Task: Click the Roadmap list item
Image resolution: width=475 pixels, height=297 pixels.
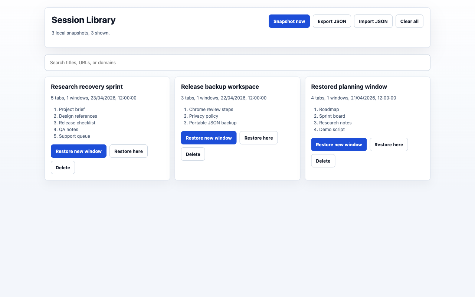Action: pos(329,110)
